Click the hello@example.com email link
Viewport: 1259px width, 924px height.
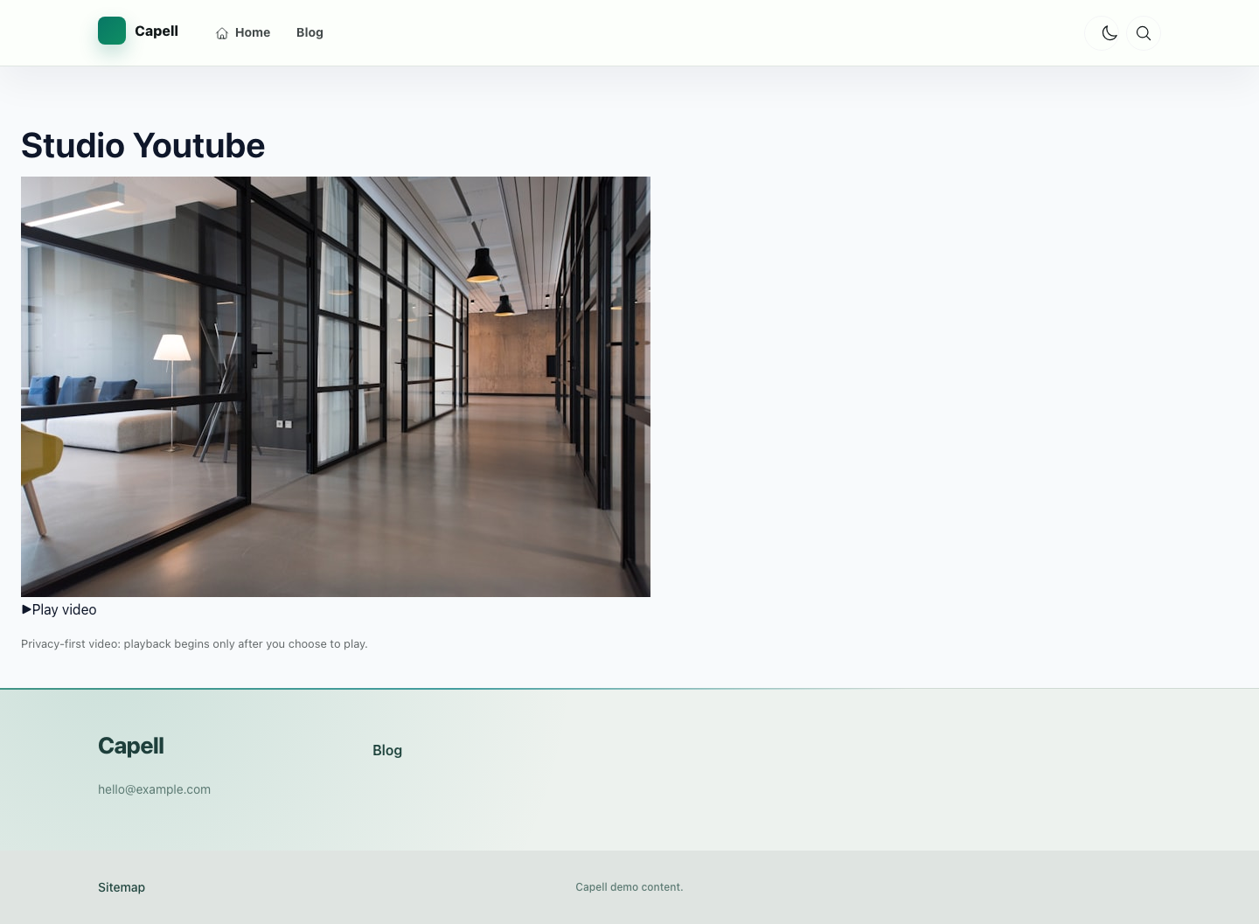point(154,789)
